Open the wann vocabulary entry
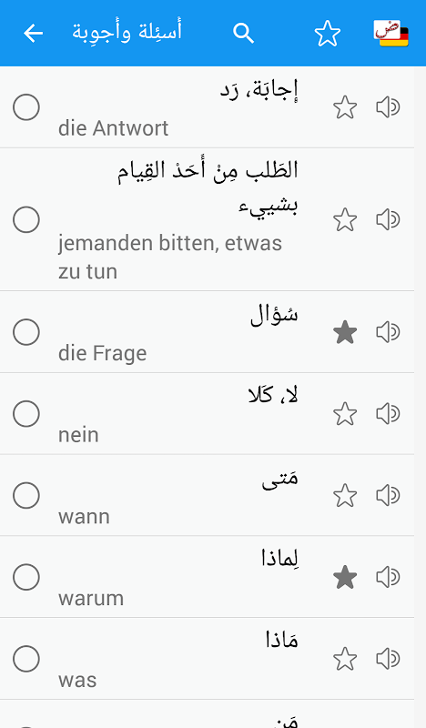 pos(207,495)
